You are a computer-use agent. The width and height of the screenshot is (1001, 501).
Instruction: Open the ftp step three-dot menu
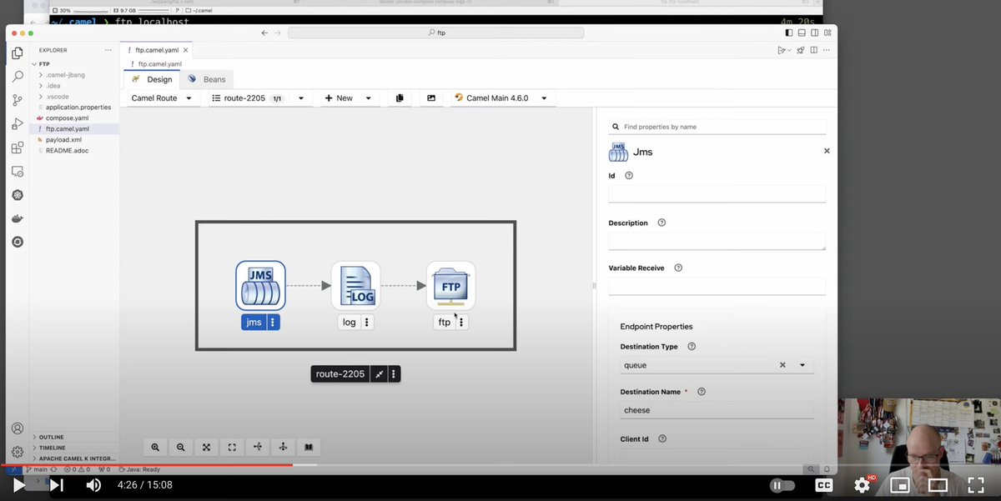pos(461,322)
